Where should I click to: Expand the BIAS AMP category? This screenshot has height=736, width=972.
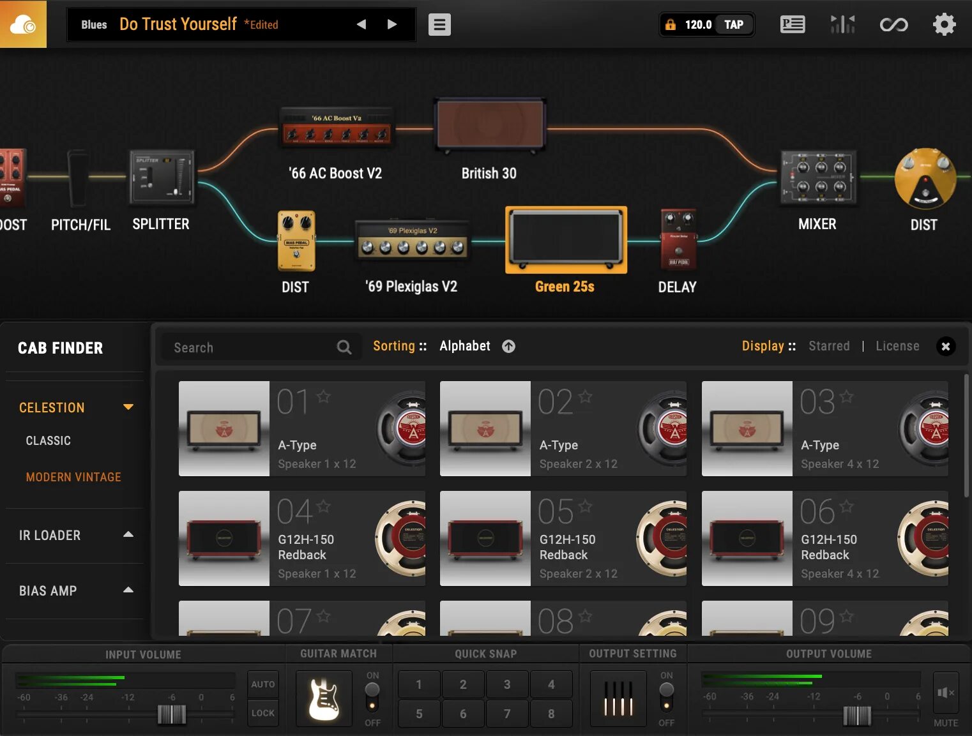coord(128,590)
